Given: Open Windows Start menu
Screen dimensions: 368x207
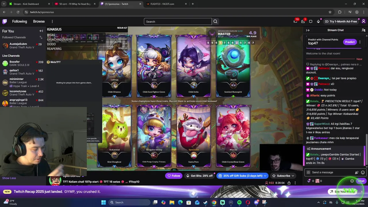Looking at the screenshot, I should coord(103,202).
